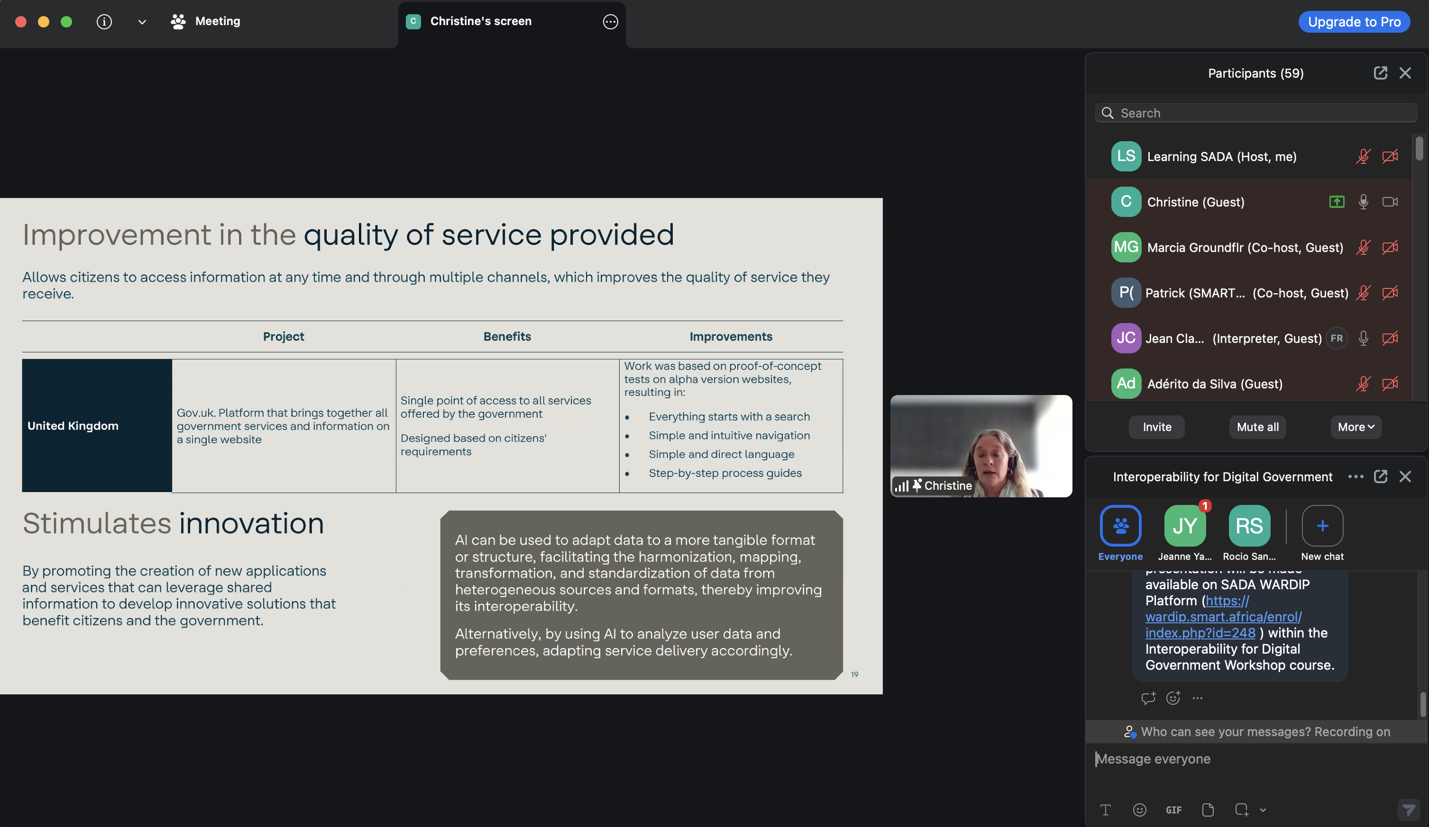Click the GIF button in chat toolbar

click(1173, 810)
